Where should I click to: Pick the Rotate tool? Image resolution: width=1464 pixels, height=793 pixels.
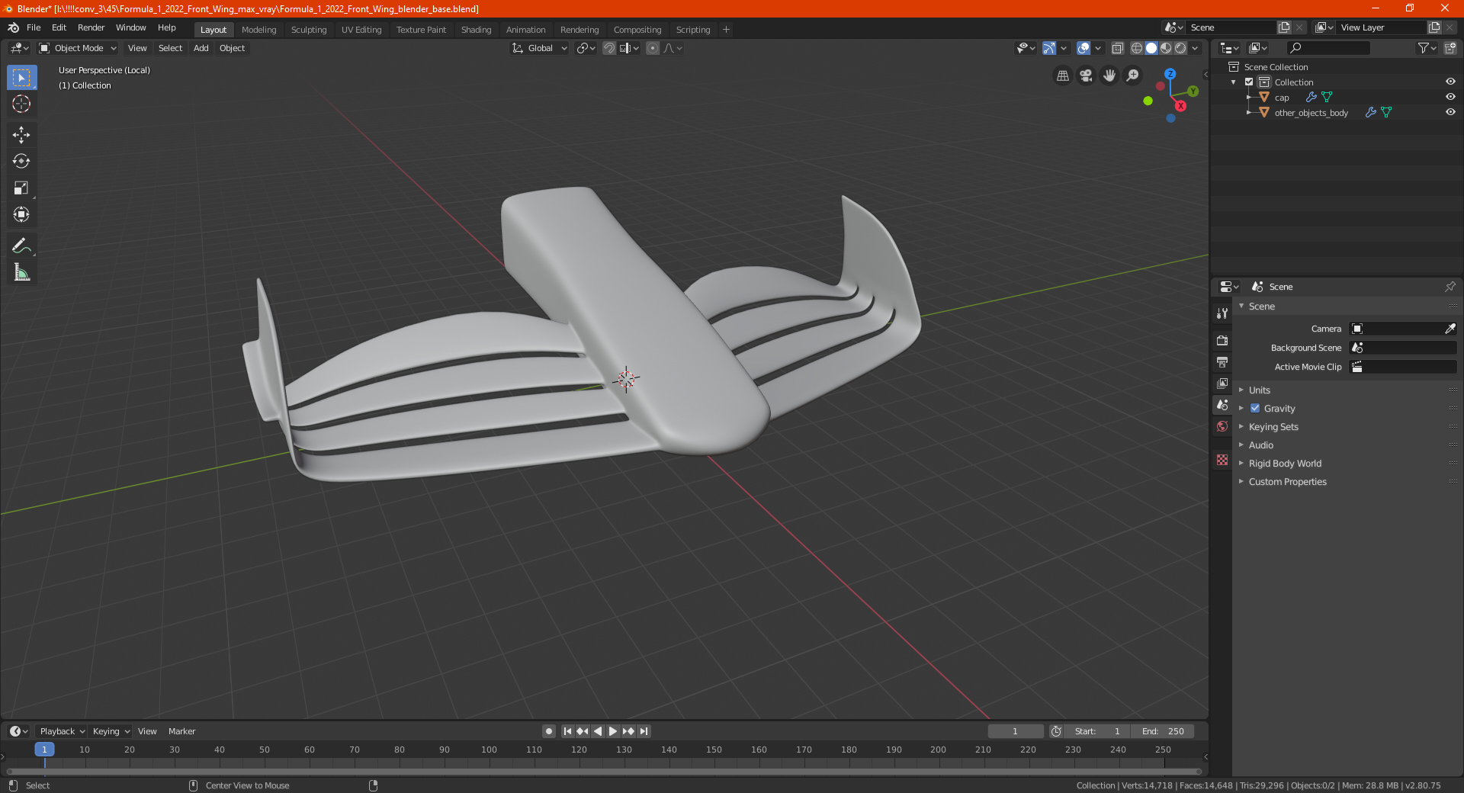[21, 162]
